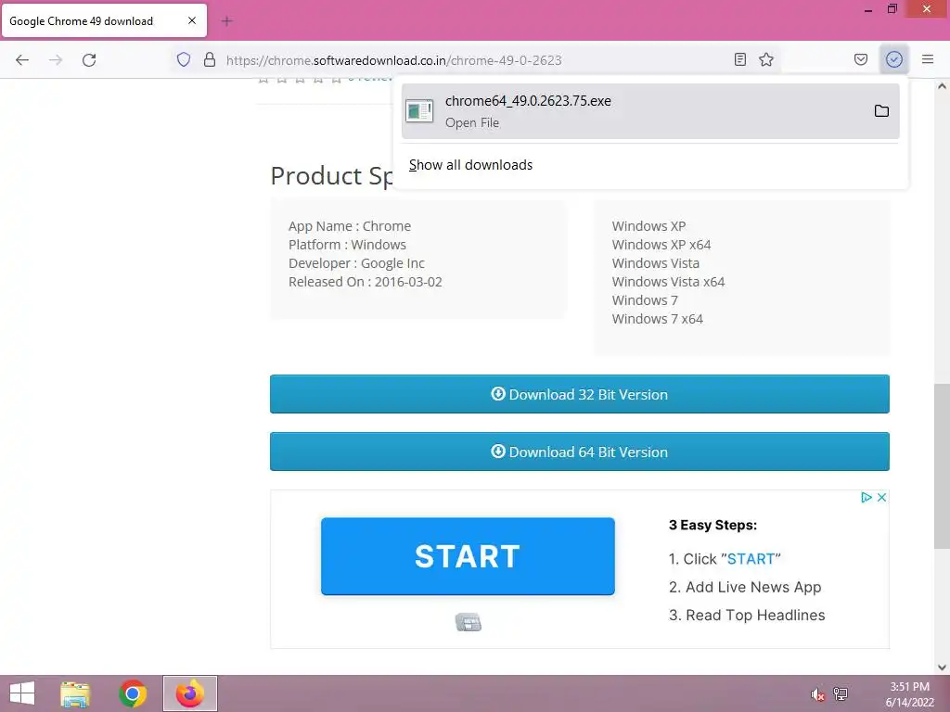The image size is (950, 712).
Task: Click the address bar URL
Action: (x=393, y=60)
